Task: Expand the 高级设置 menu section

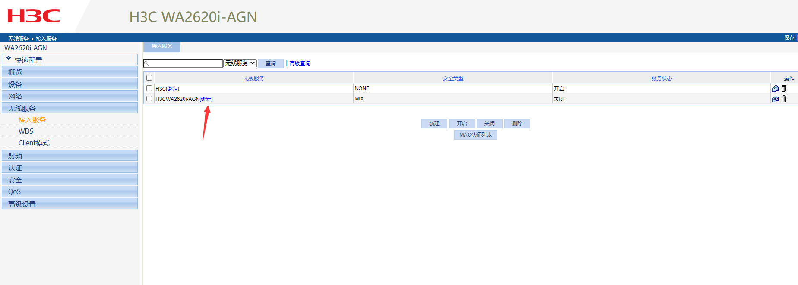Action: [x=70, y=204]
